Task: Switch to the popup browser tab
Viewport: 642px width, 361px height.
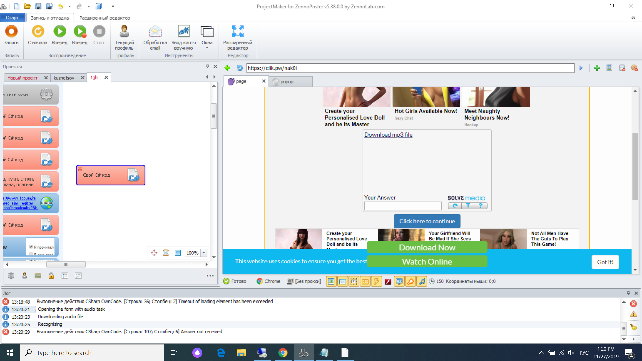Action: click(287, 81)
